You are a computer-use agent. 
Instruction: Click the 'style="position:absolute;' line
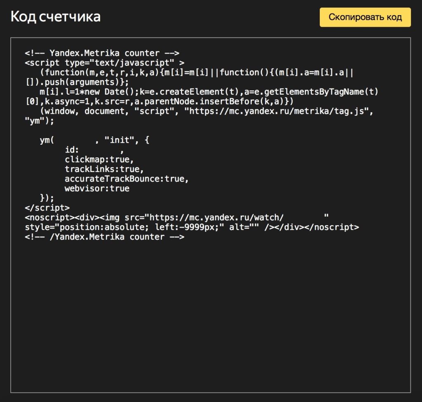point(192,227)
